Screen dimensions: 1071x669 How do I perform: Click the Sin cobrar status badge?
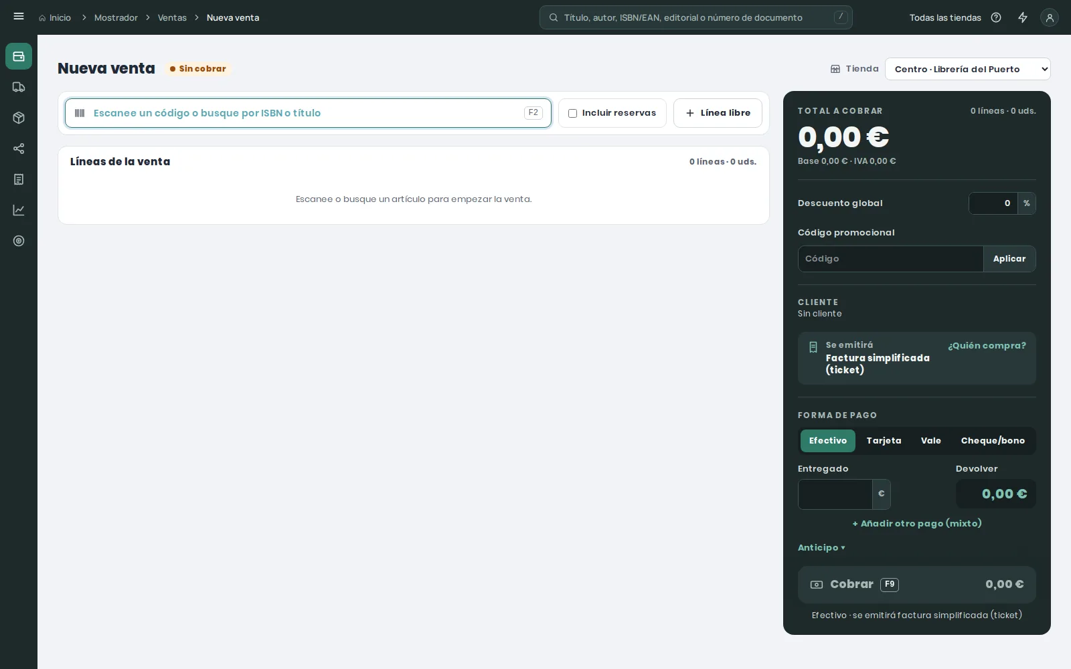pos(198,69)
